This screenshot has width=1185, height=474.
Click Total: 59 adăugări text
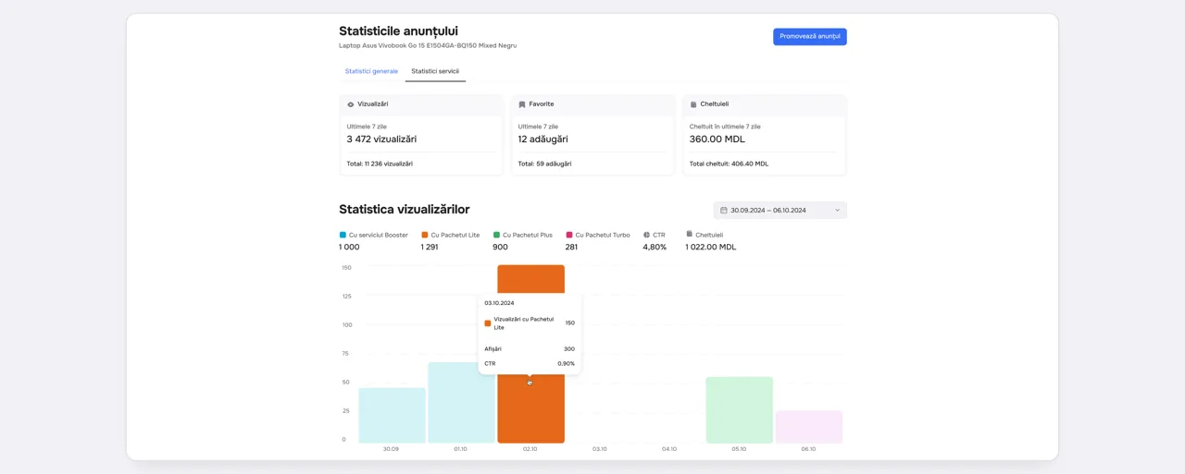[x=544, y=164]
